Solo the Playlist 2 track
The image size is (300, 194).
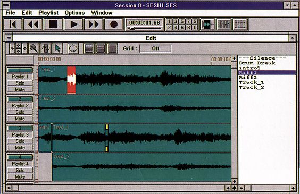pyautogui.click(x=20, y=112)
